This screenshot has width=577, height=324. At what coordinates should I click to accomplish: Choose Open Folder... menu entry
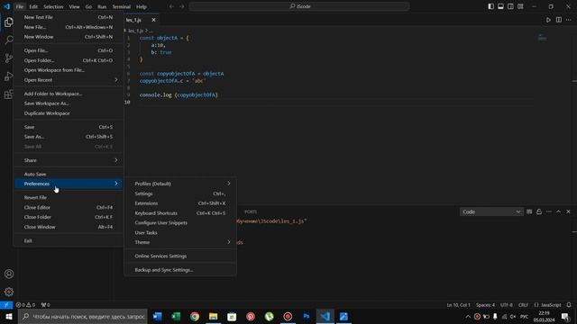point(69,60)
